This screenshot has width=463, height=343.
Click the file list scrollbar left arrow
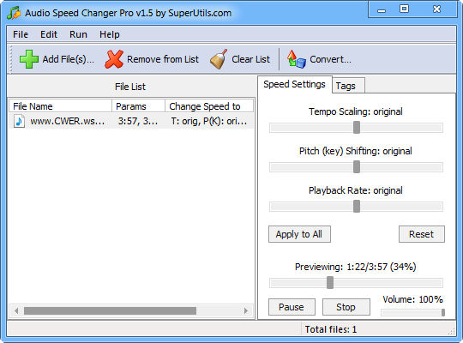16,310
